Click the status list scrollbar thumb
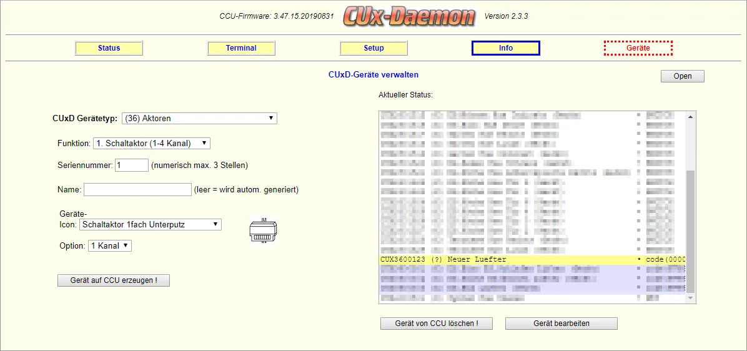 pyautogui.click(x=691, y=232)
